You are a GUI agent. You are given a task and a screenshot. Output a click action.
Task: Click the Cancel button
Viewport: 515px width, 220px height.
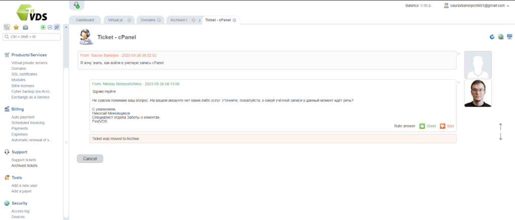click(x=90, y=159)
